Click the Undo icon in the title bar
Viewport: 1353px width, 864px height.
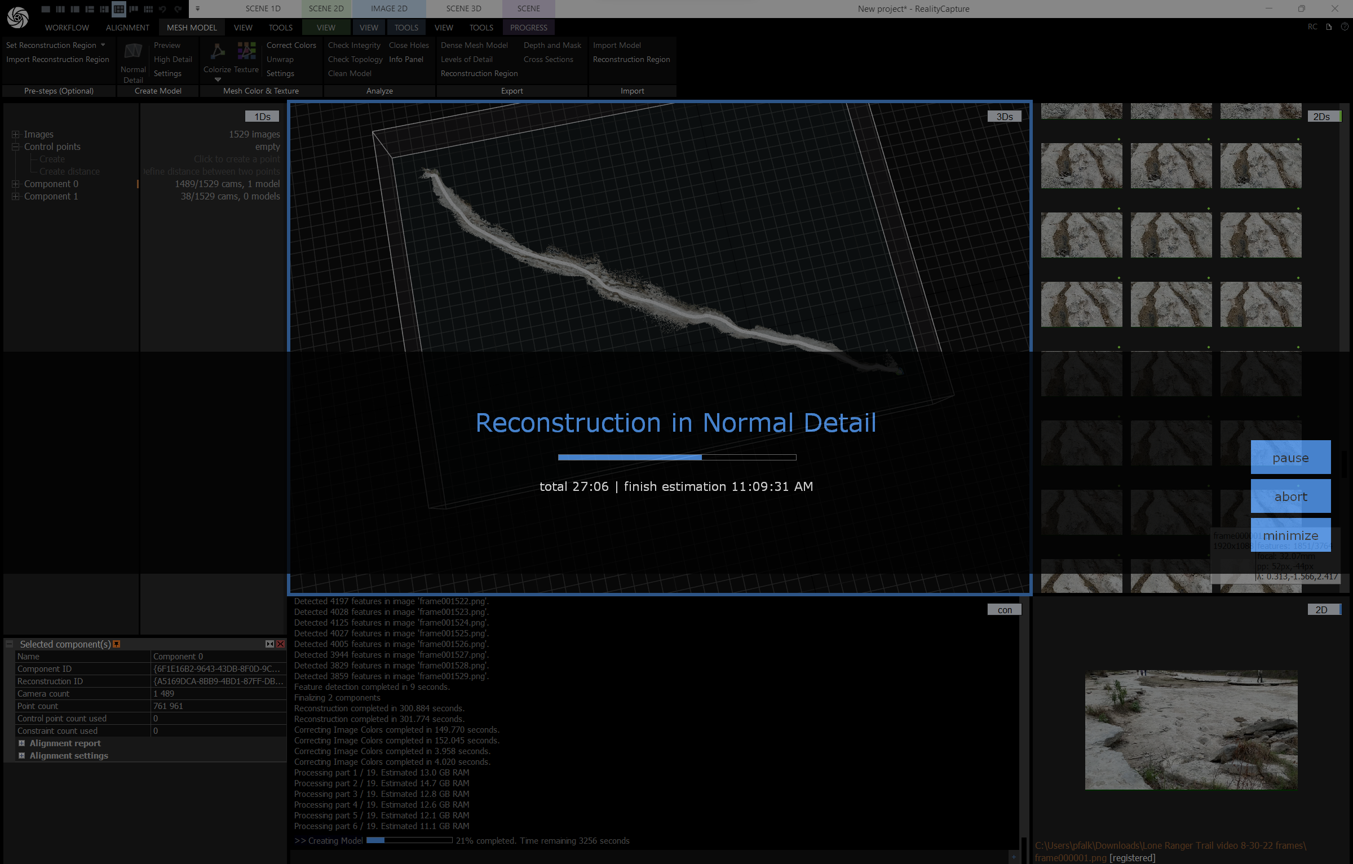click(x=162, y=9)
